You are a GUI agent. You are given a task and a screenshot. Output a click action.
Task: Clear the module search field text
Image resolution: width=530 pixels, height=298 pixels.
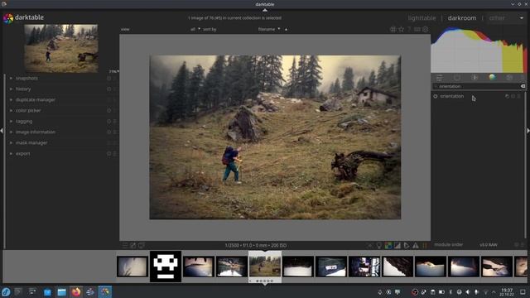tap(523, 86)
